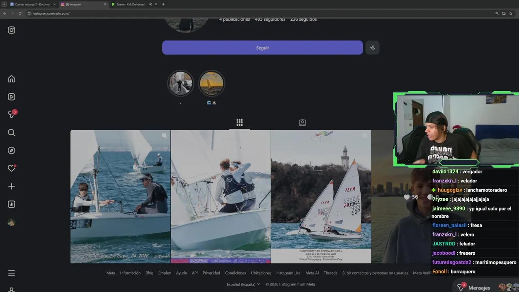
Task: Click chat username futuredagoatds2
Action: pos(452,262)
